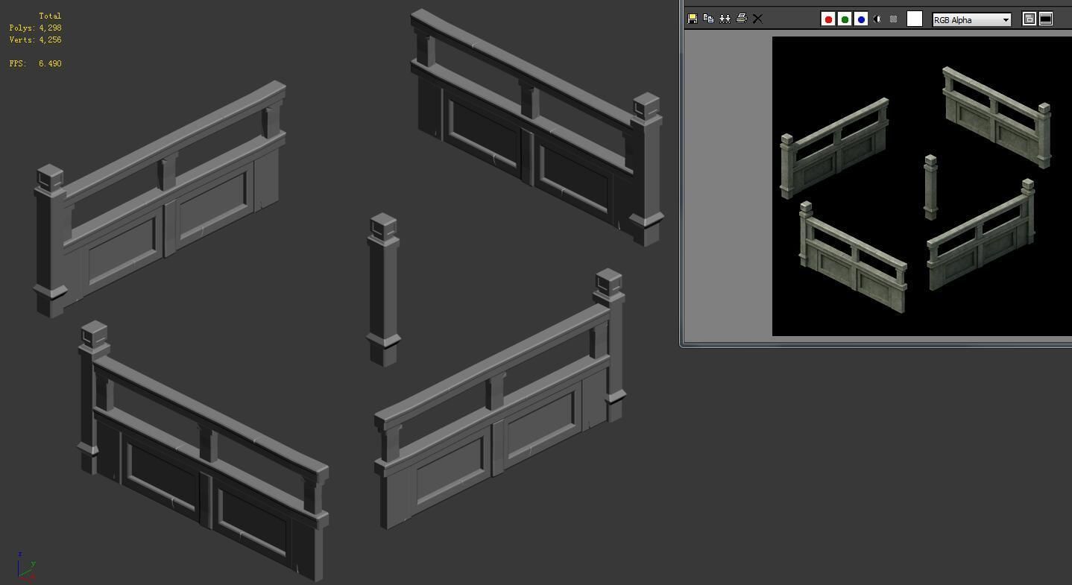Click the Verts: 4,256 statistic text
Screen dimensions: 1072x585
pyautogui.click(x=35, y=39)
